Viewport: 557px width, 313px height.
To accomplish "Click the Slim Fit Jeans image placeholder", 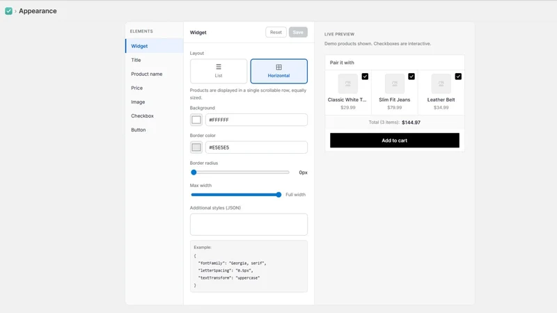I will [x=395, y=83].
